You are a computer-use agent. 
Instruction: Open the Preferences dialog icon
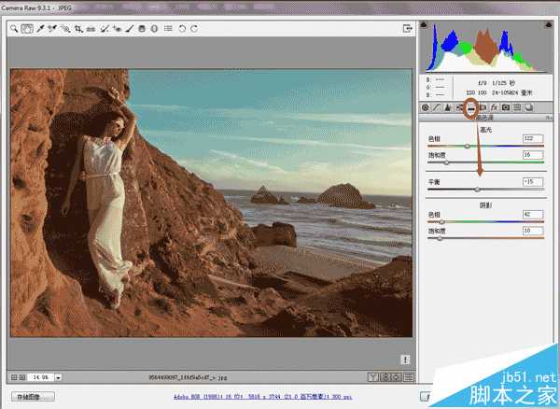point(167,29)
